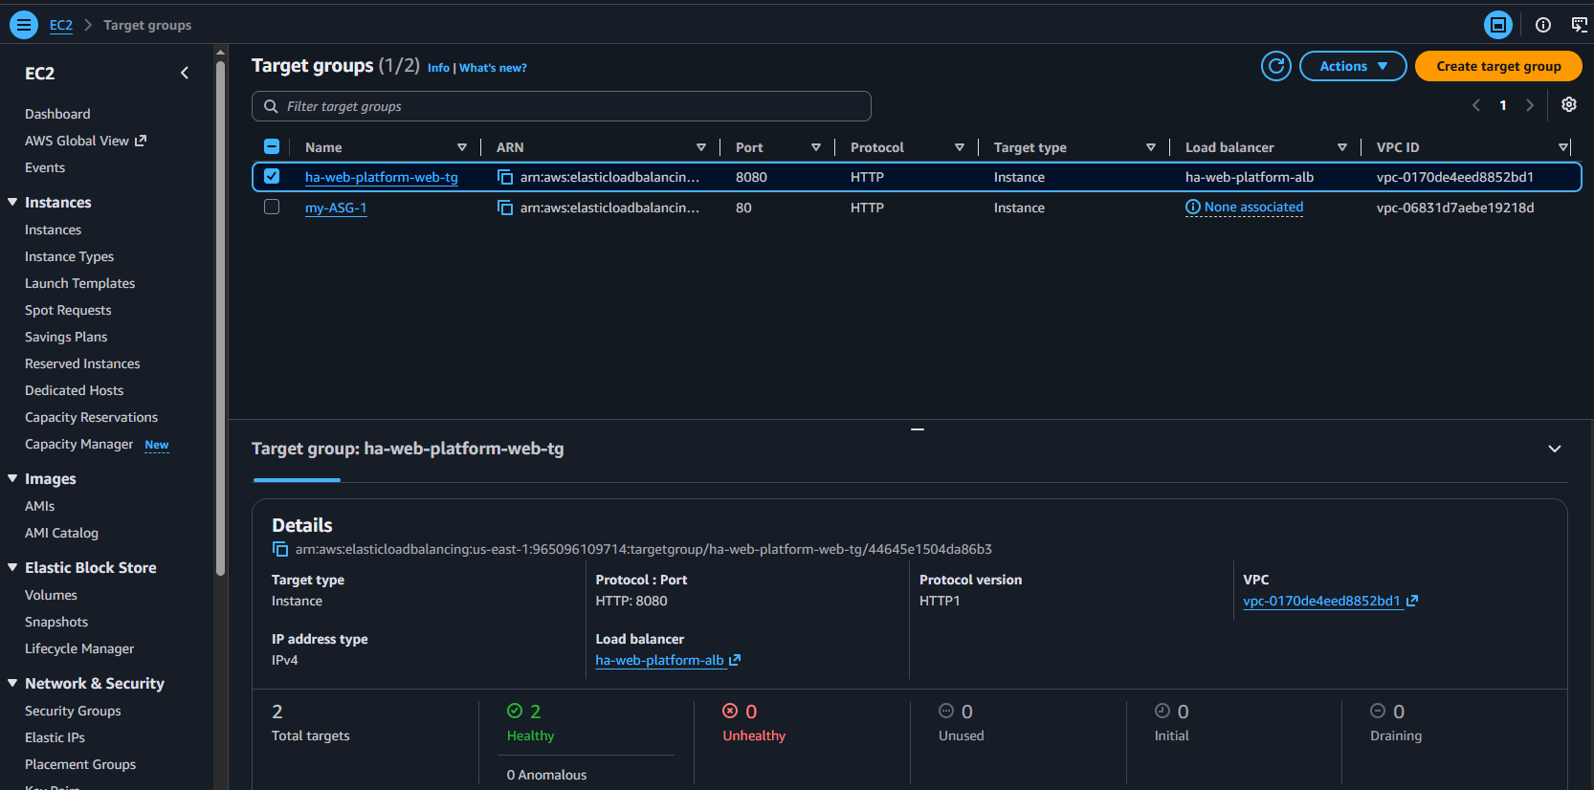
Task: Sort by the Name column arrow
Action: click(462, 147)
